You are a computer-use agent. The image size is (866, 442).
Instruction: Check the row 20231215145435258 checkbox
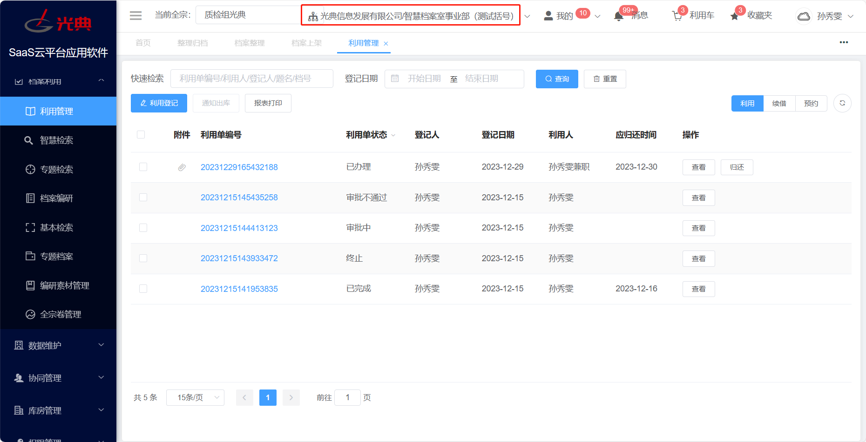click(x=143, y=198)
